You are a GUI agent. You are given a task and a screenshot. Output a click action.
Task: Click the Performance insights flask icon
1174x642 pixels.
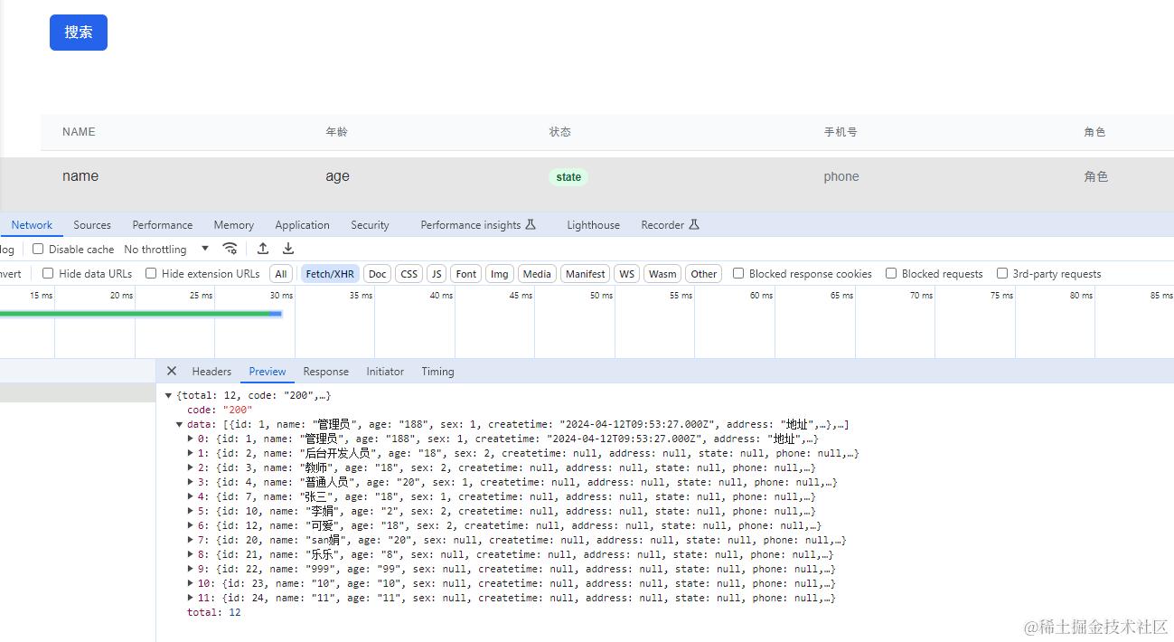531,225
